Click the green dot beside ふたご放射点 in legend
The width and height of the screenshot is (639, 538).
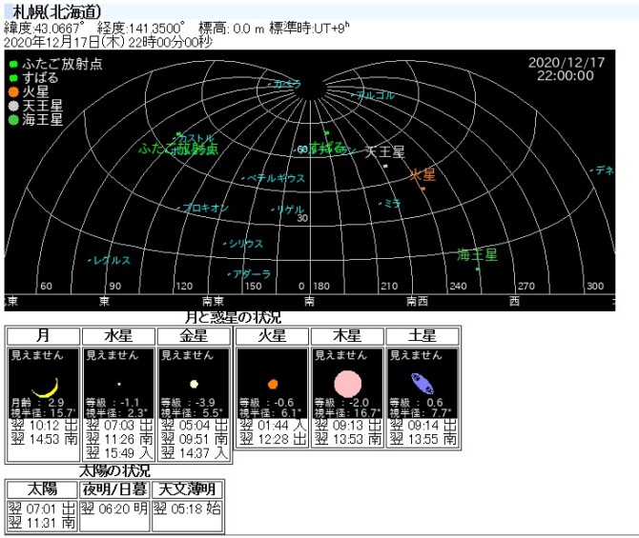pyautogui.click(x=12, y=66)
